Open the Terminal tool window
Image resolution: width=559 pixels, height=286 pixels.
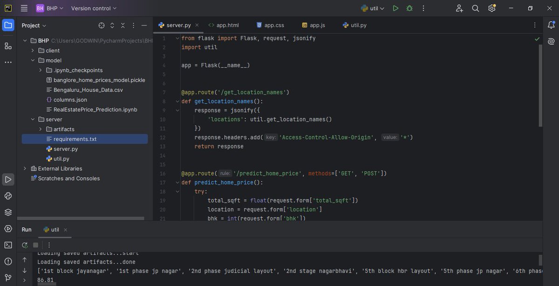pyautogui.click(x=8, y=245)
